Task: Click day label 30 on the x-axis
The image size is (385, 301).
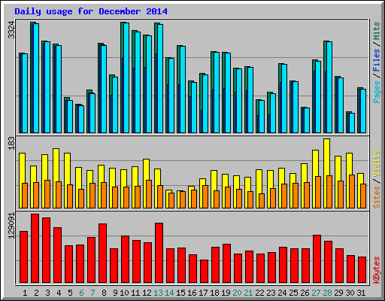Action: tap(350, 293)
